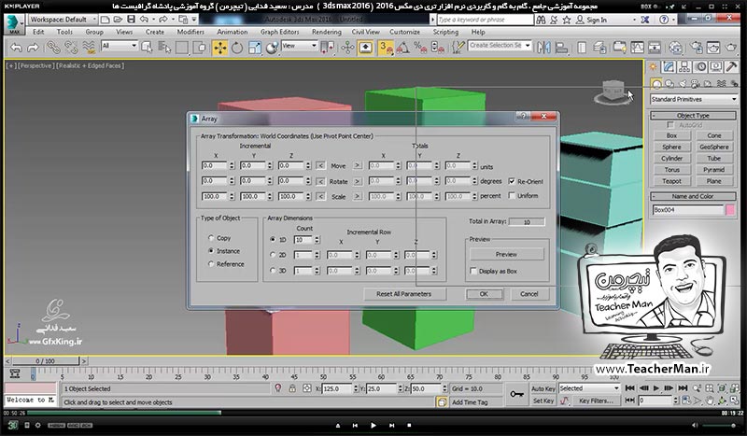
Task: Click the Unlink Selection tool
Action: 71,48
